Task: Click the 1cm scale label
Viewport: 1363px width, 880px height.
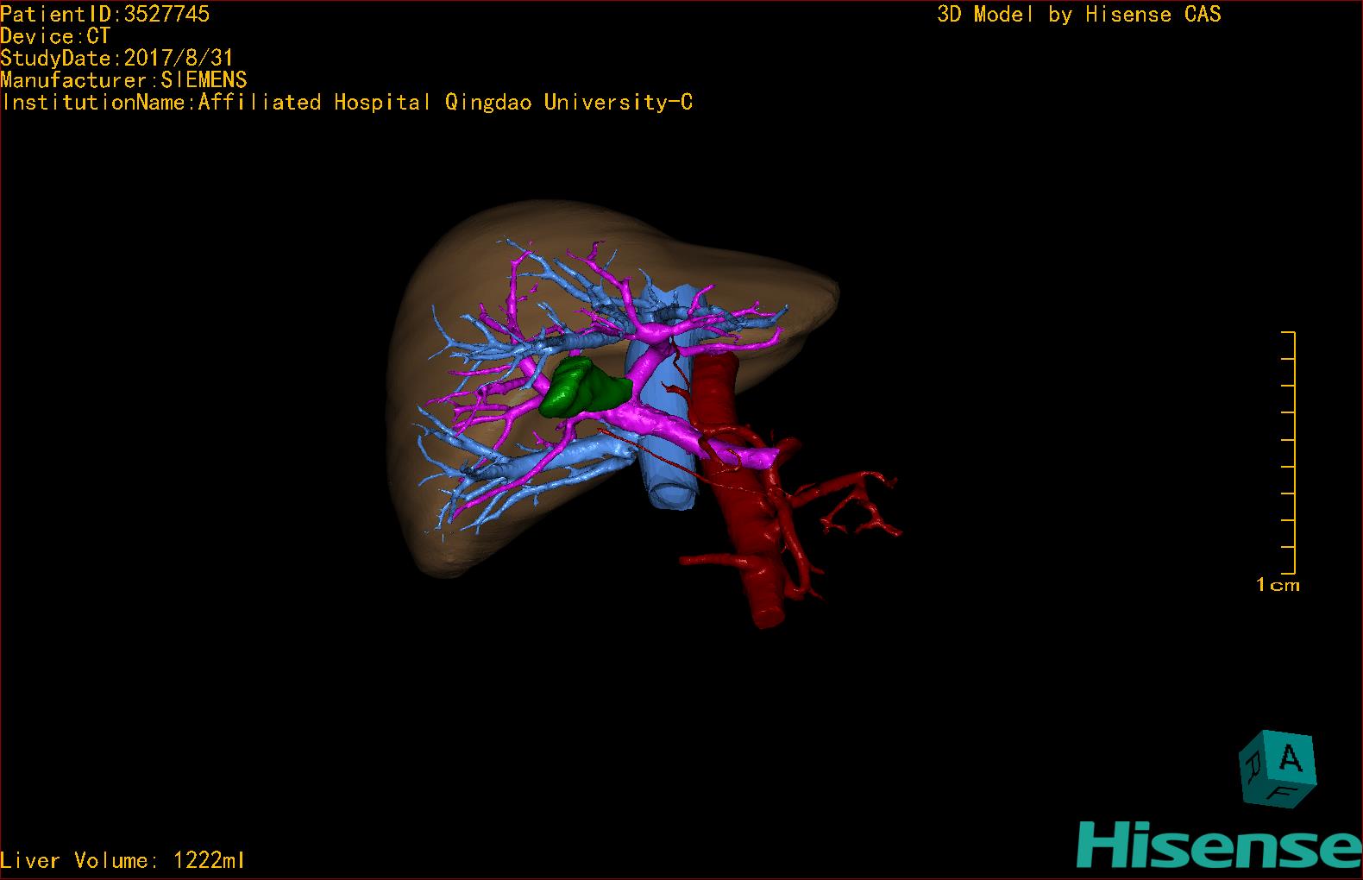Action: (1278, 585)
